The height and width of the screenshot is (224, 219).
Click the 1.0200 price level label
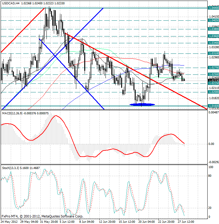[213, 92]
